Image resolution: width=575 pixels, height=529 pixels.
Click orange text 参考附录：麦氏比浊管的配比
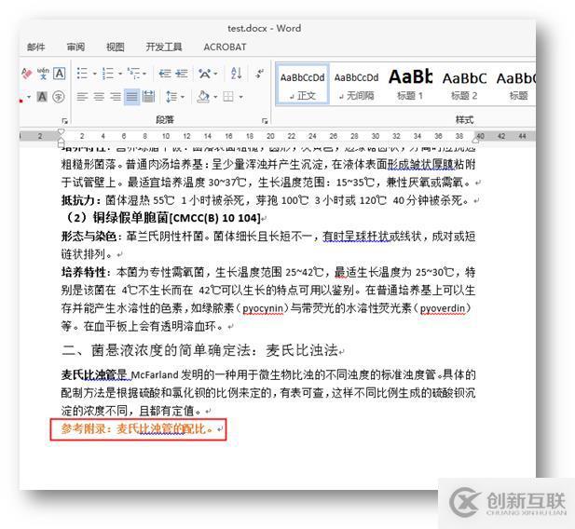click(x=137, y=428)
